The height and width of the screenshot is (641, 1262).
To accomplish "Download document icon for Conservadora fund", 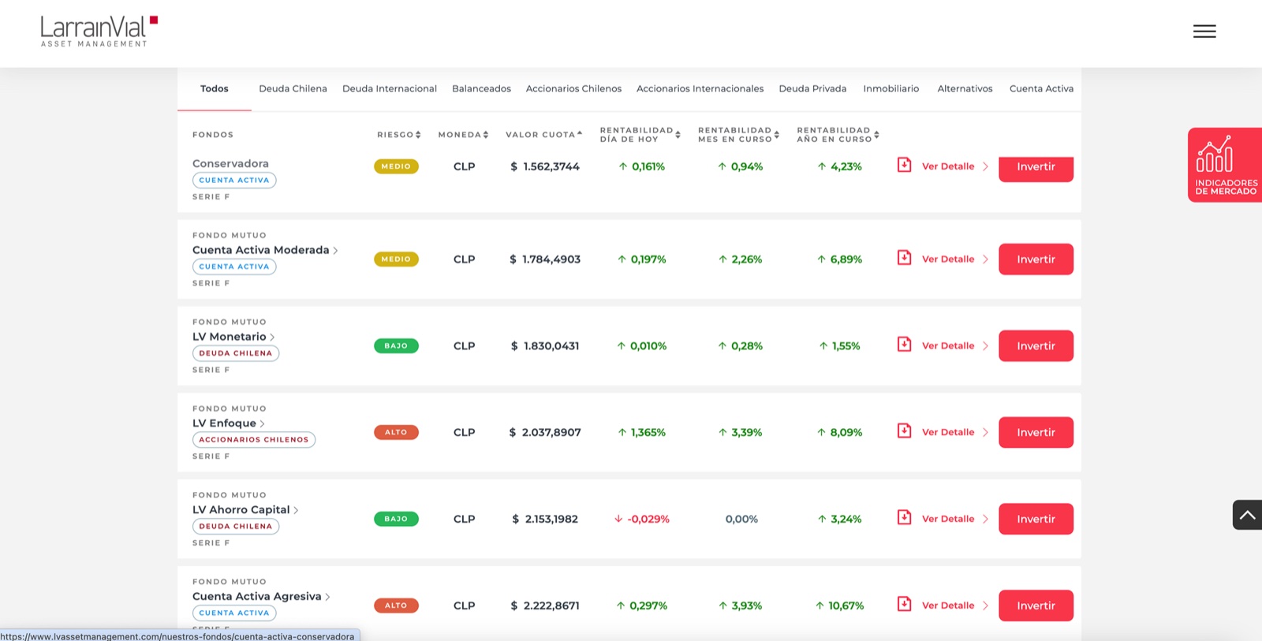I will point(905,166).
